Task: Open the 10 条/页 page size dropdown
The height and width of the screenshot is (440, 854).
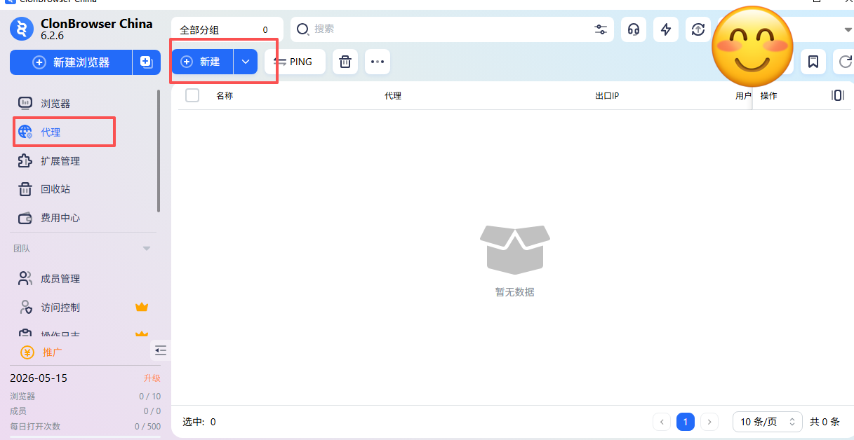Action: (x=768, y=422)
